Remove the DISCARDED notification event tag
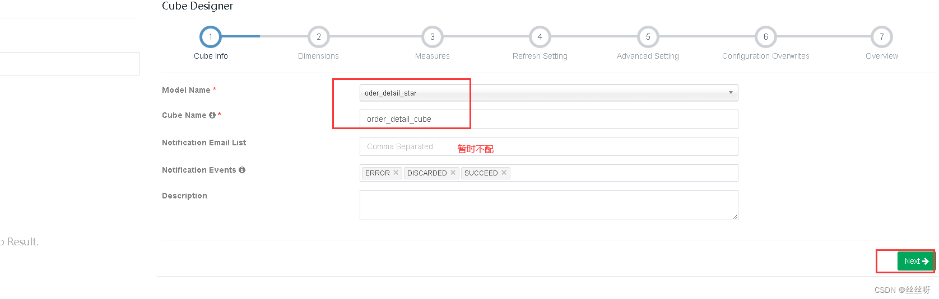The height and width of the screenshot is (299, 939). 453,173
